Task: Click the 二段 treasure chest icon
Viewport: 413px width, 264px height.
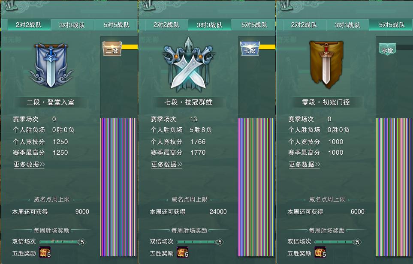Action: click(x=112, y=49)
